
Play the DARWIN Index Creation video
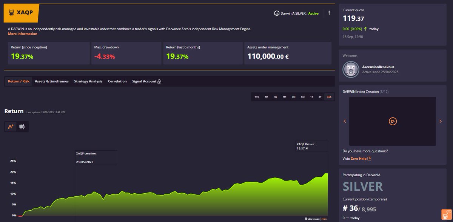pyautogui.click(x=393, y=121)
